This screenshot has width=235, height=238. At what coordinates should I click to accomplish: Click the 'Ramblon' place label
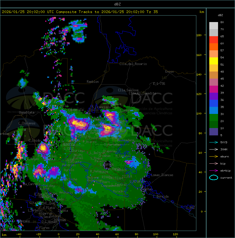coord(93,82)
